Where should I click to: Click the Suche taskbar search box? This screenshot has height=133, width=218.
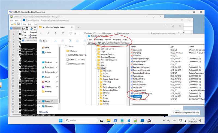coord(81,121)
